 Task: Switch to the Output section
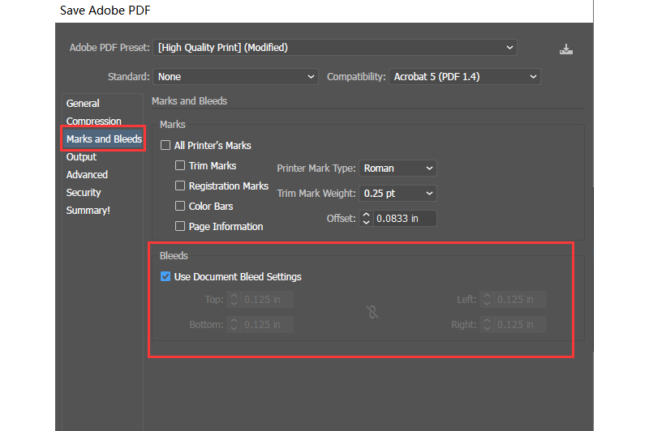tap(81, 157)
